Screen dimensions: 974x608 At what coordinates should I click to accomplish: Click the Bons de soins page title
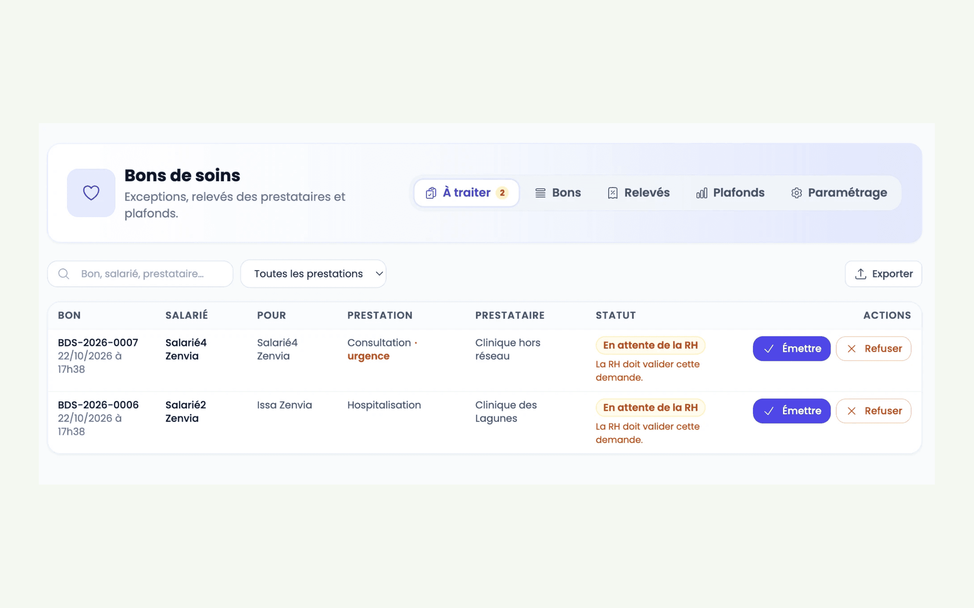[x=182, y=176]
